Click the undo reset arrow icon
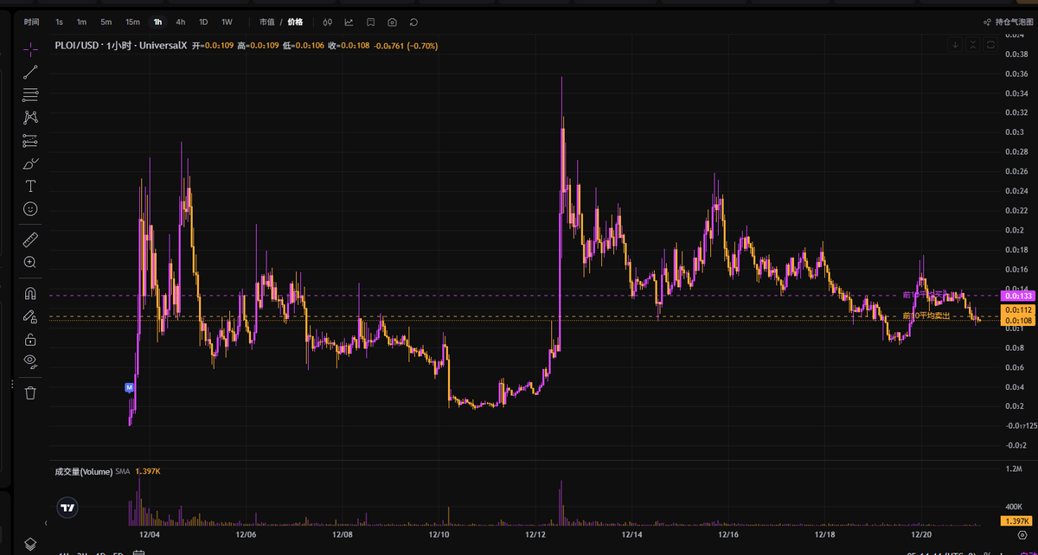 point(414,22)
